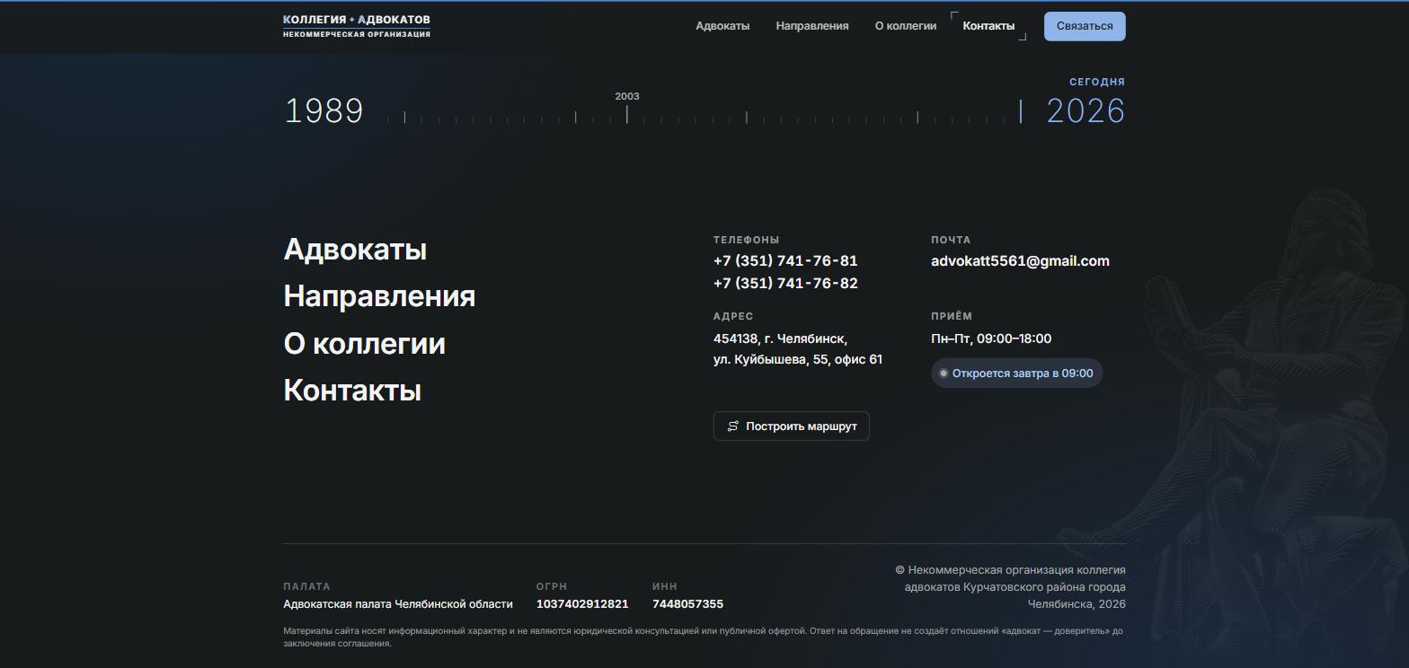
Task: Click the 1989 start year of the timeline
Action: coord(324,111)
